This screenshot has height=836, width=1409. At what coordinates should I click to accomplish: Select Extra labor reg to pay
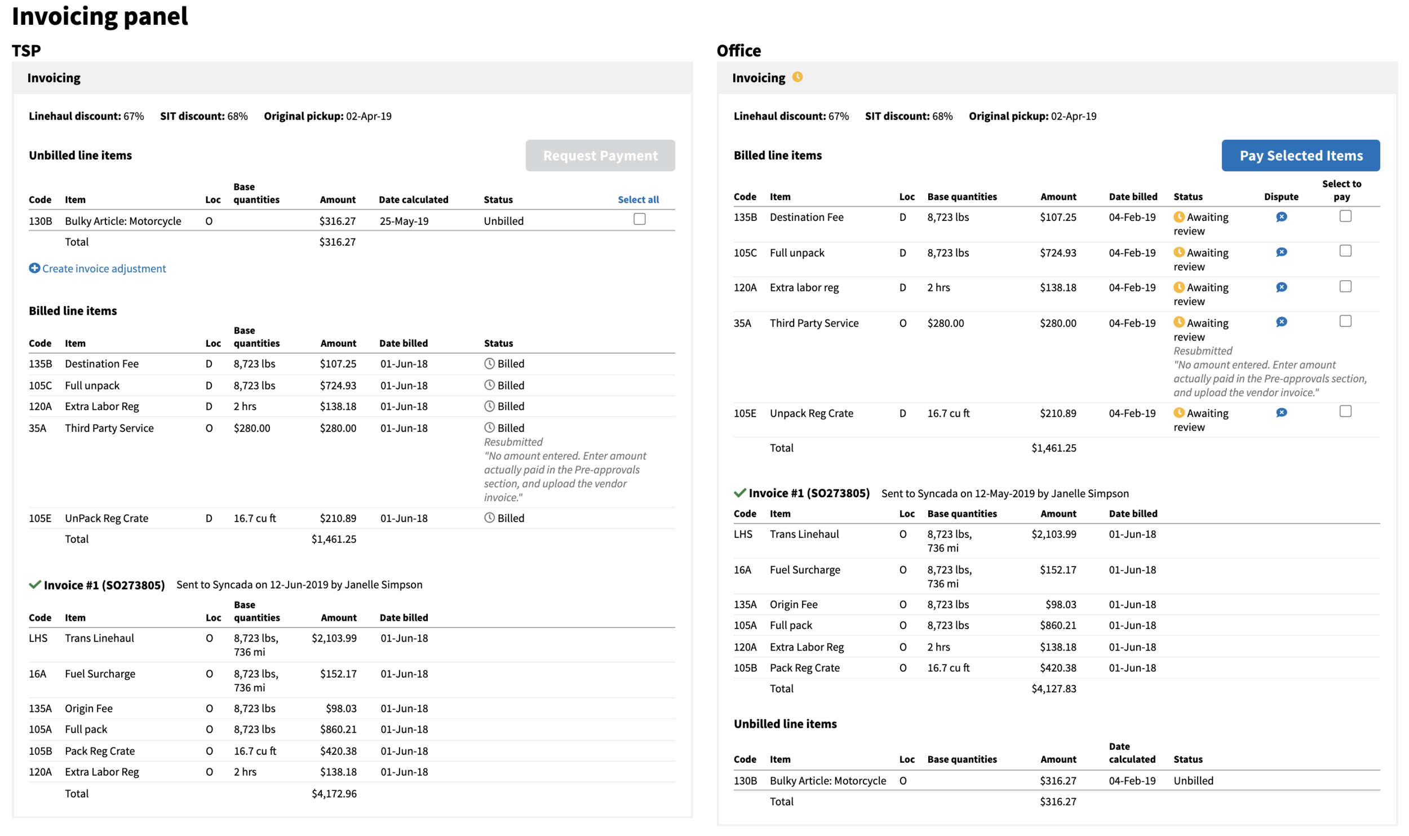pos(1346,286)
